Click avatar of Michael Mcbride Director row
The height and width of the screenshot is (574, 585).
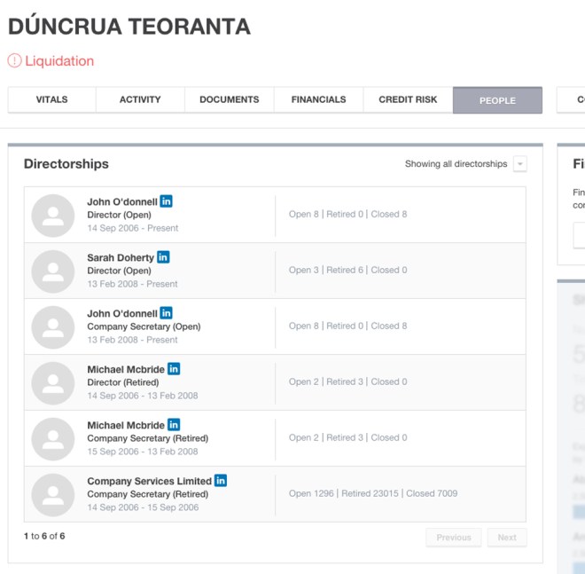coord(53,383)
